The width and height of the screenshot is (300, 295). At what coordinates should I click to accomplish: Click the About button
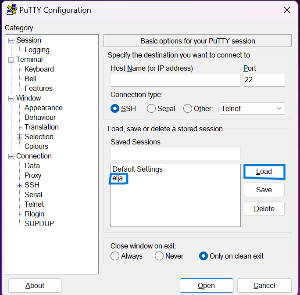tap(35, 285)
